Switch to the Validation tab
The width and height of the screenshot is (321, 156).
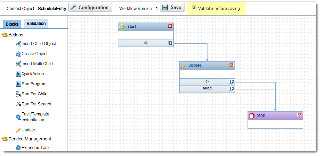pos(36,24)
